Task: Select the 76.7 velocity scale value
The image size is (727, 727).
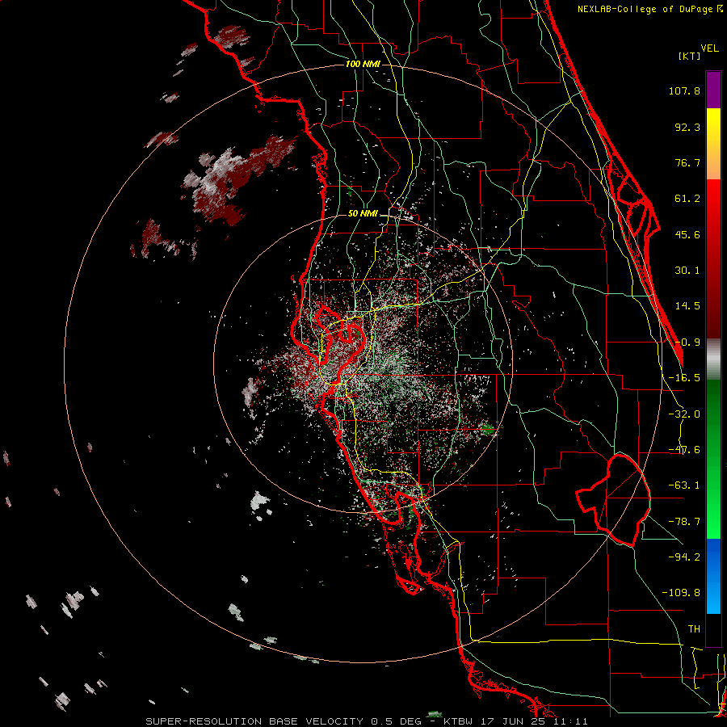Action: (687, 162)
